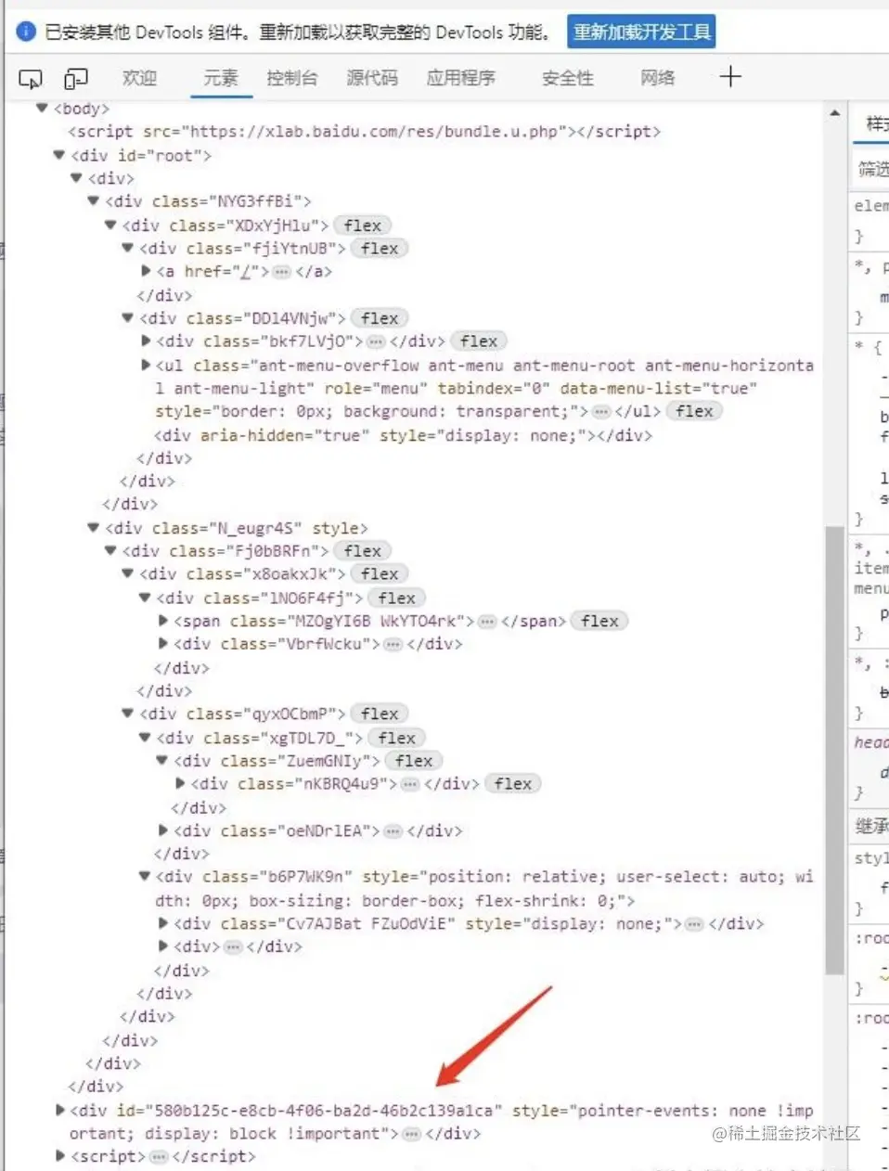Toggle device emulation icon

(x=76, y=78)
